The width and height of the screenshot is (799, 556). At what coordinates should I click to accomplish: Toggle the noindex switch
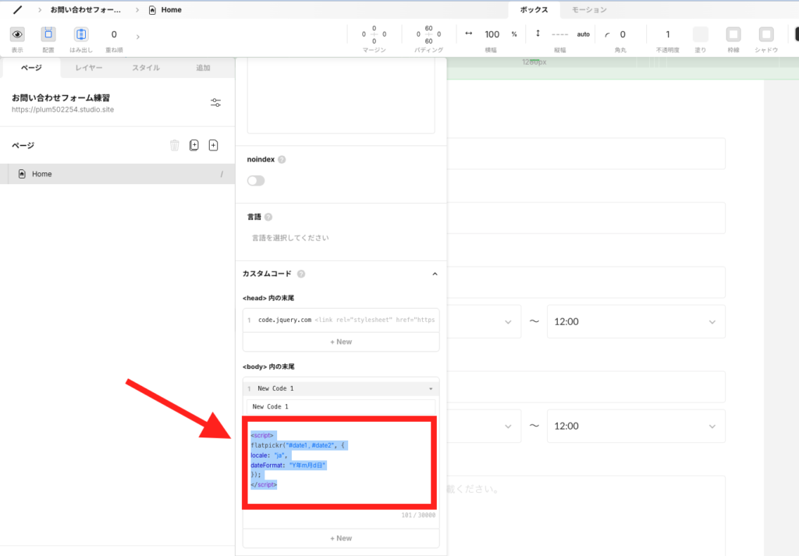pos(256,181)
